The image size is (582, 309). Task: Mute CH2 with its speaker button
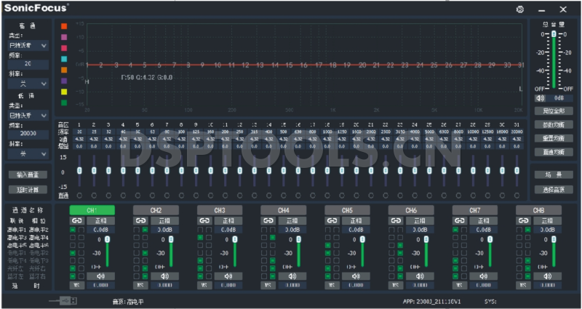click(165, 276)
